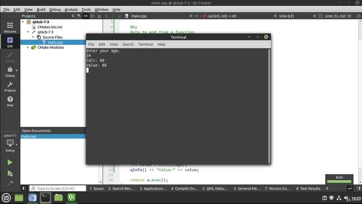Click the Type to locate search field
The image size is (362, 204).
coord(58,188)
